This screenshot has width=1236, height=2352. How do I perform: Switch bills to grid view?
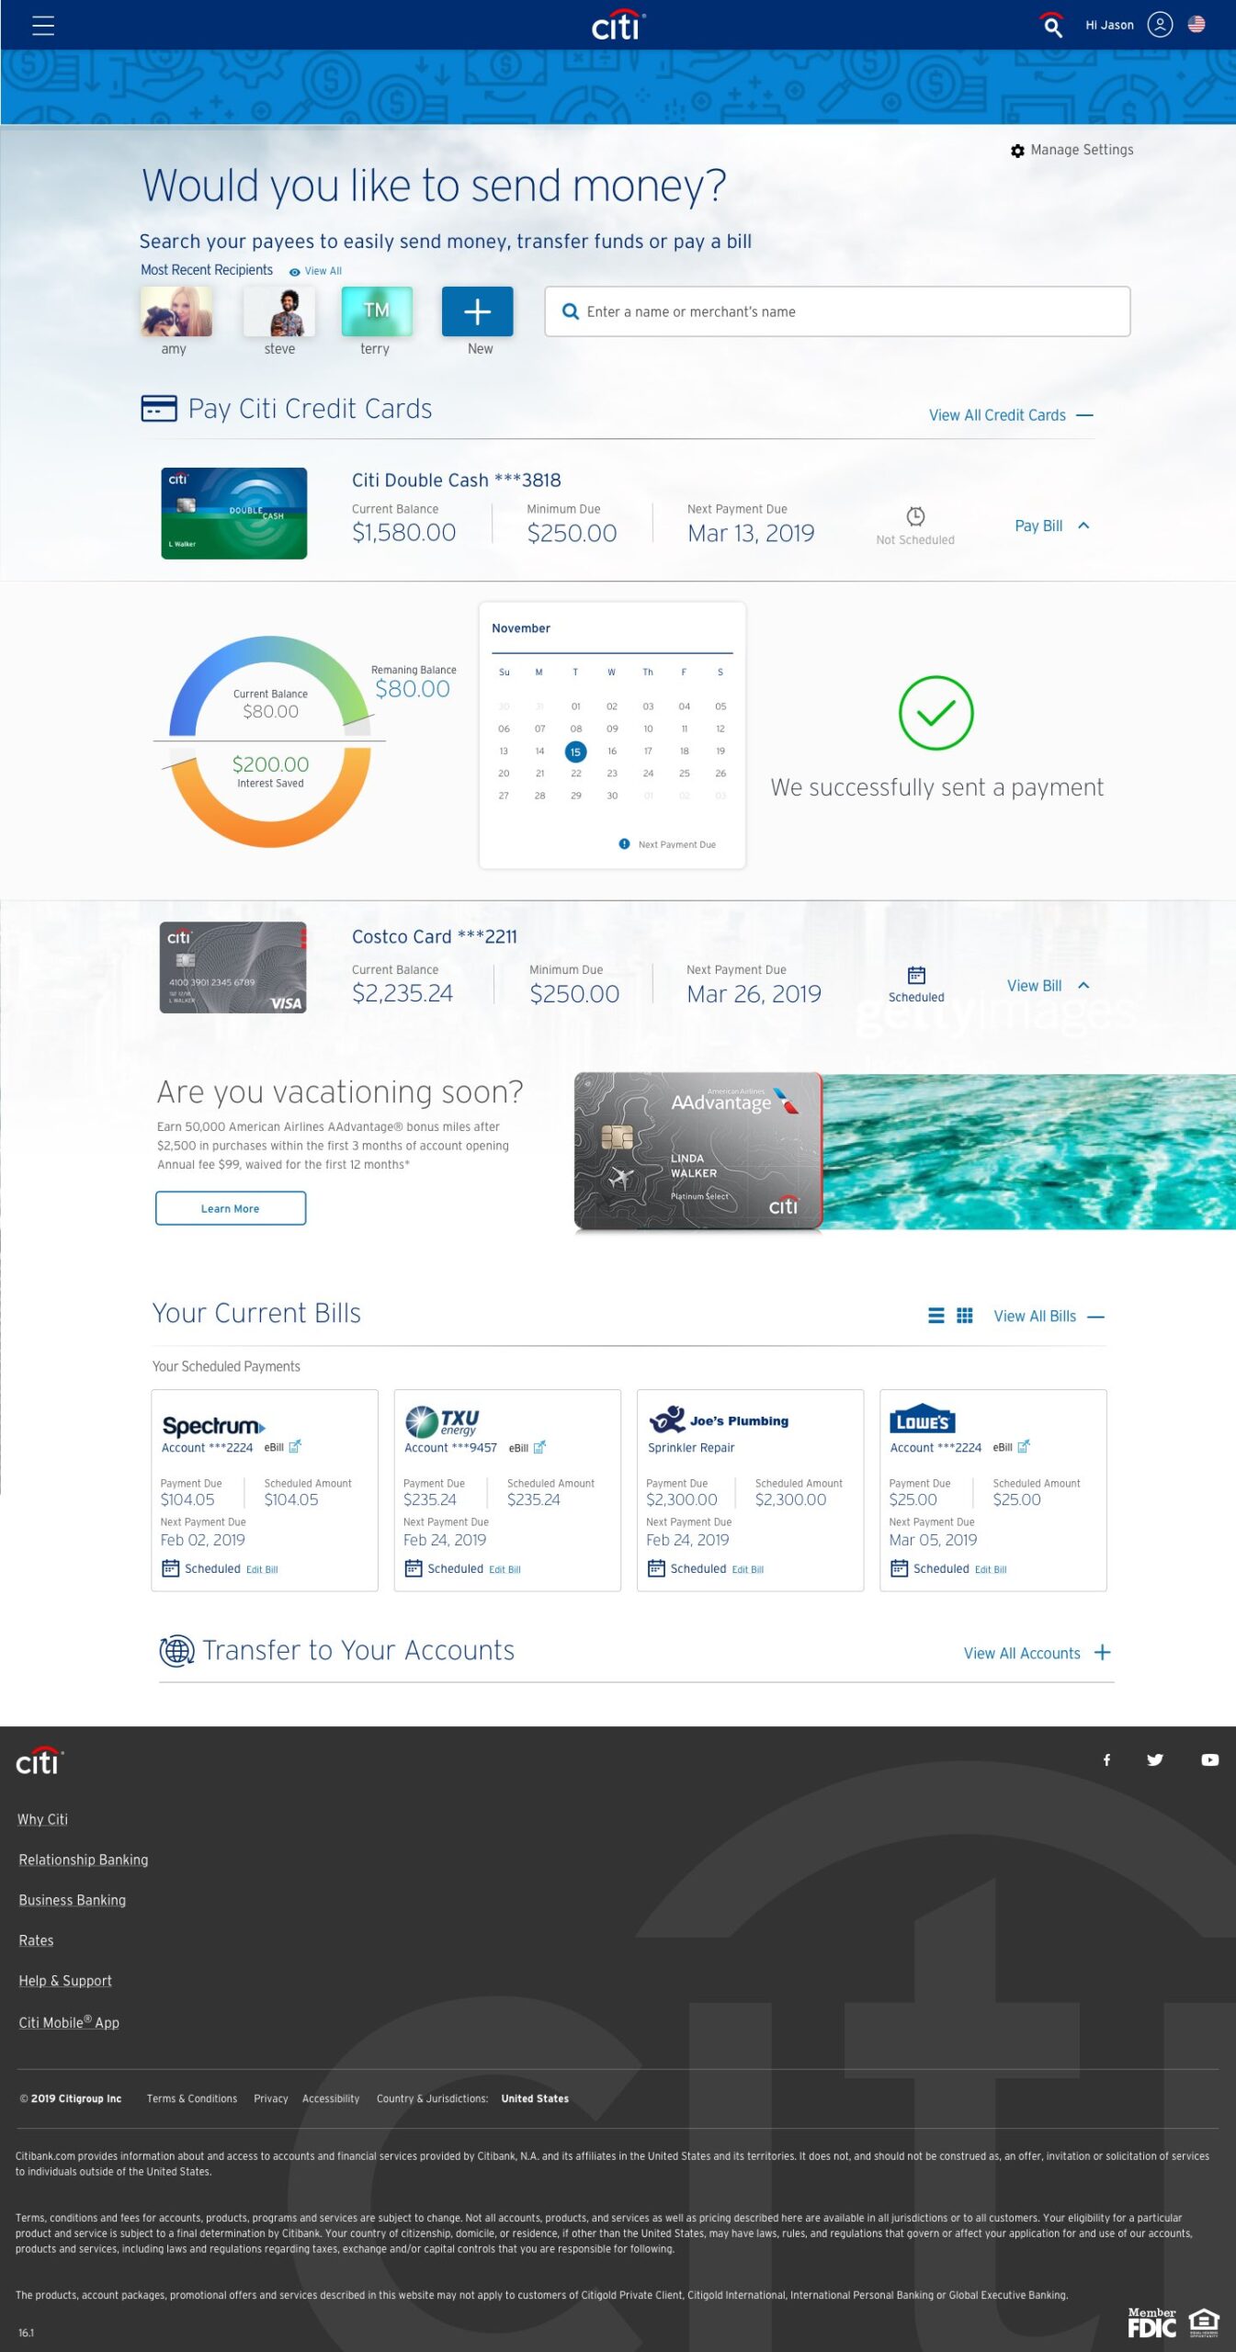click(x=964, y=1316)
